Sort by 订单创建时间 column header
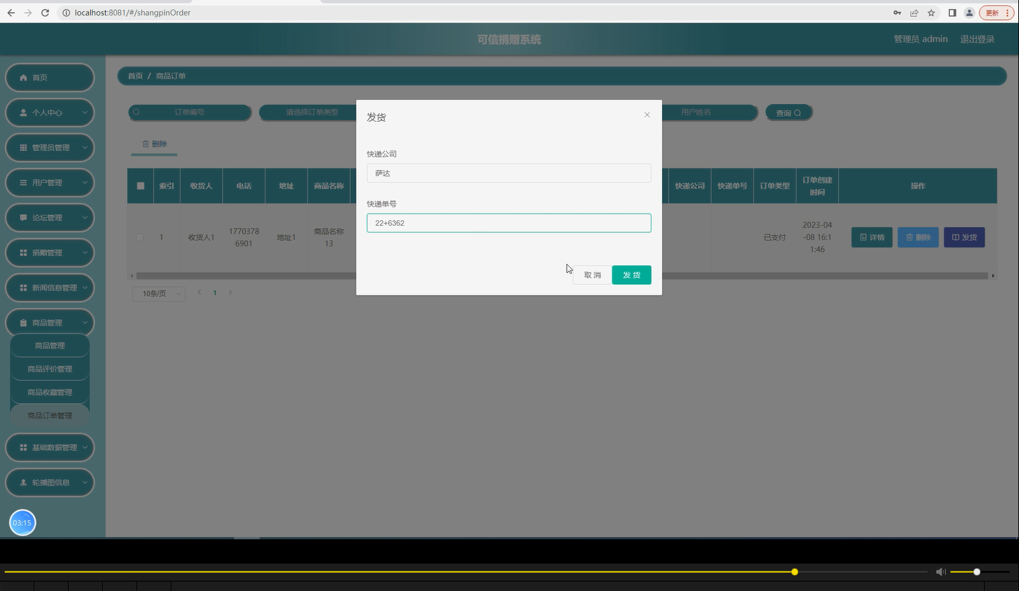This screenshot has width=1019, height=591. 817,186
